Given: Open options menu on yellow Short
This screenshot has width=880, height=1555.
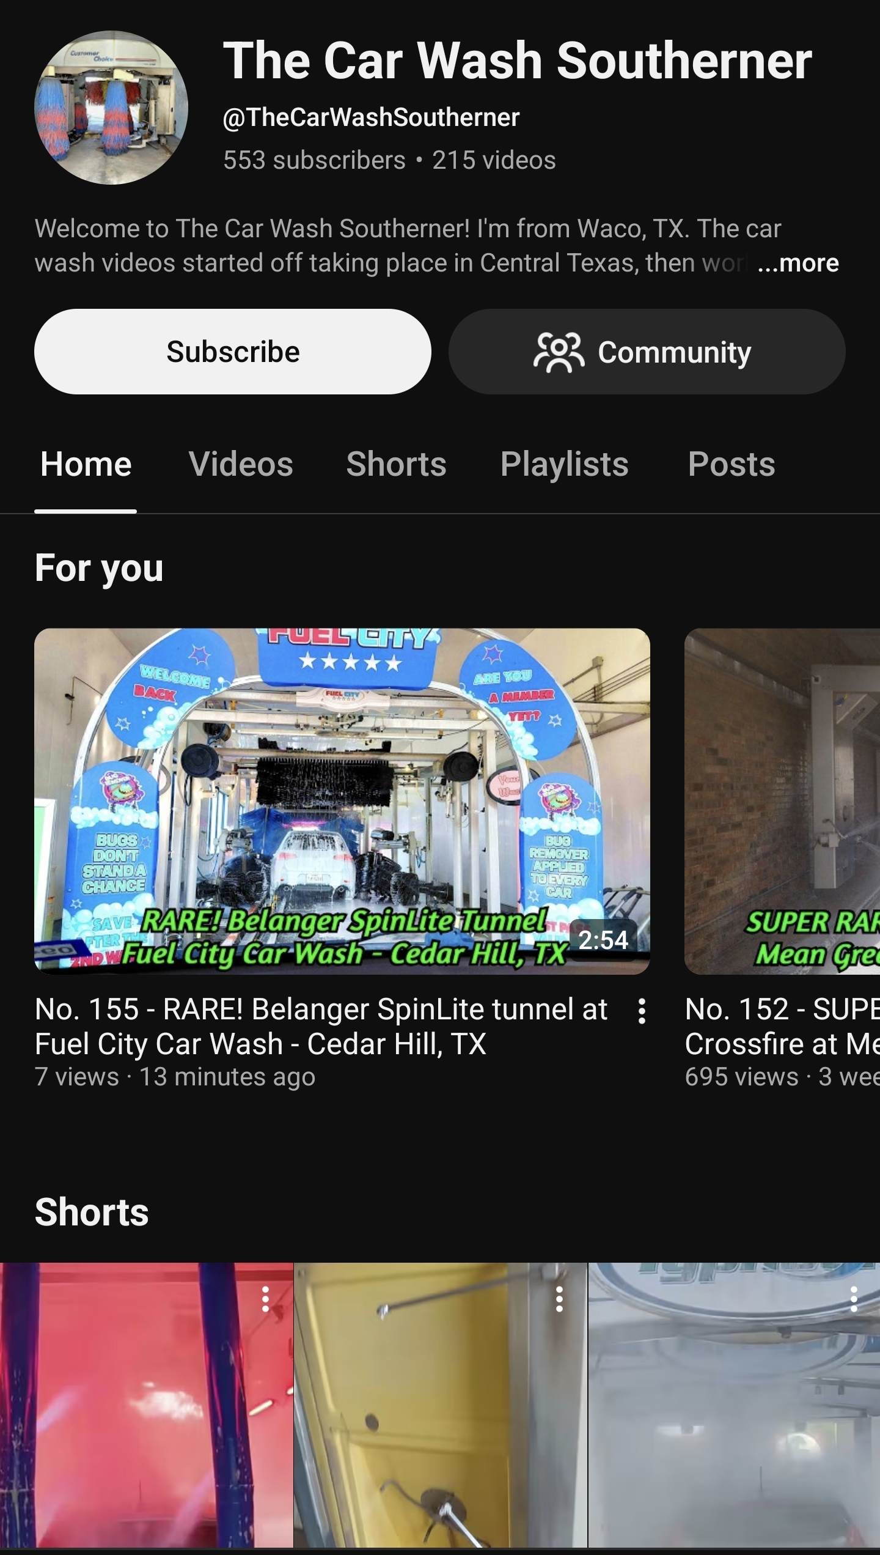Looking at the screenshot, I should pyautogui.click(x=559, y=1299).
